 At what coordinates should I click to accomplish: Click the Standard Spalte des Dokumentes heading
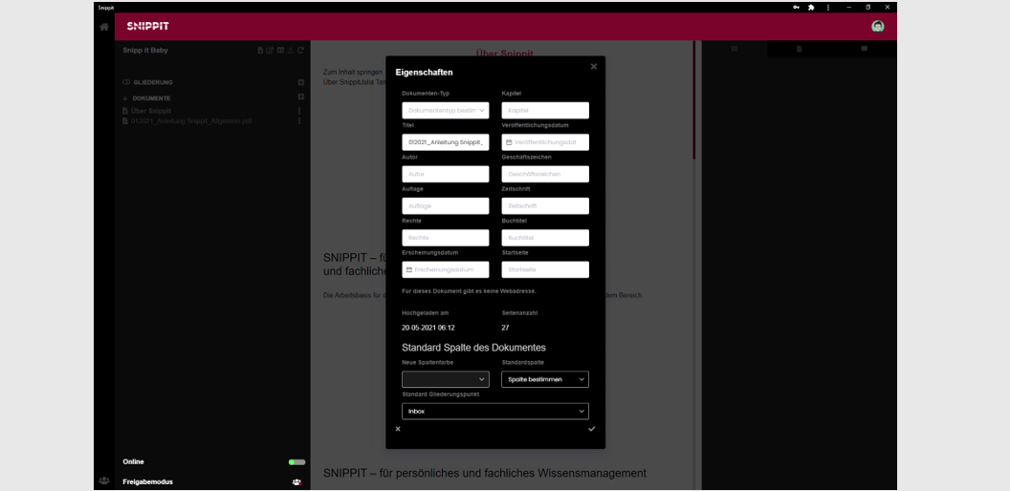pos(473,348)
